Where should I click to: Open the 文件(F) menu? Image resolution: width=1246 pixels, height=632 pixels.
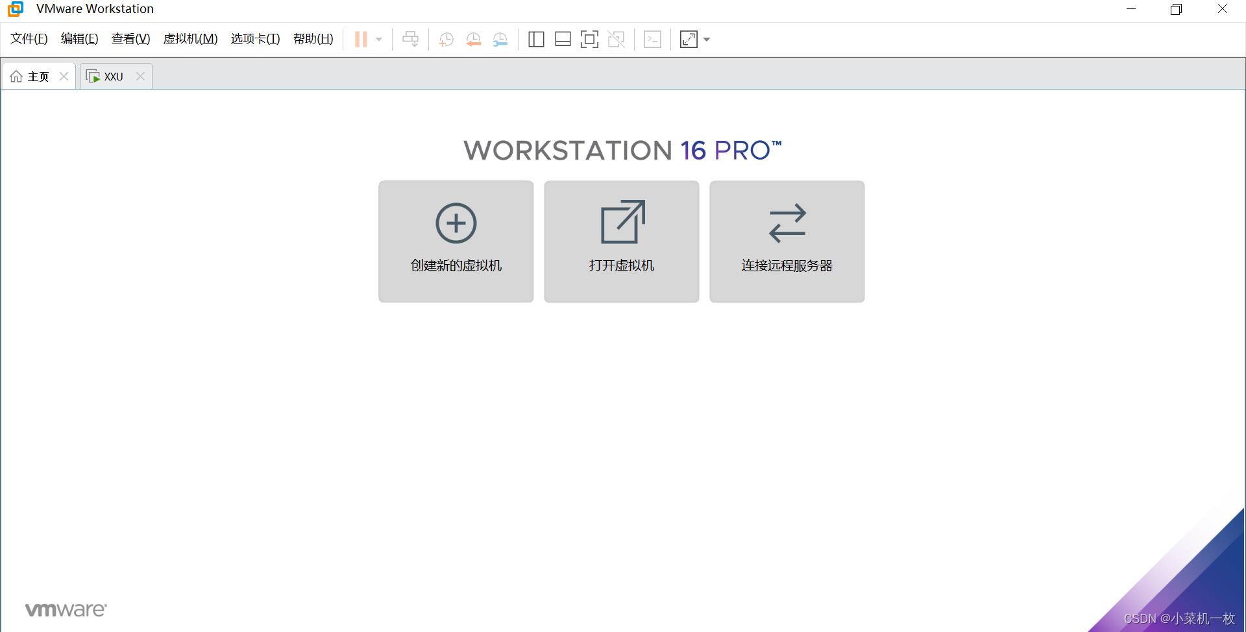click(x=29, y=39)
